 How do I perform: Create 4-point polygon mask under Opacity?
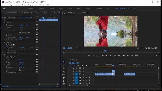(11, 45)
